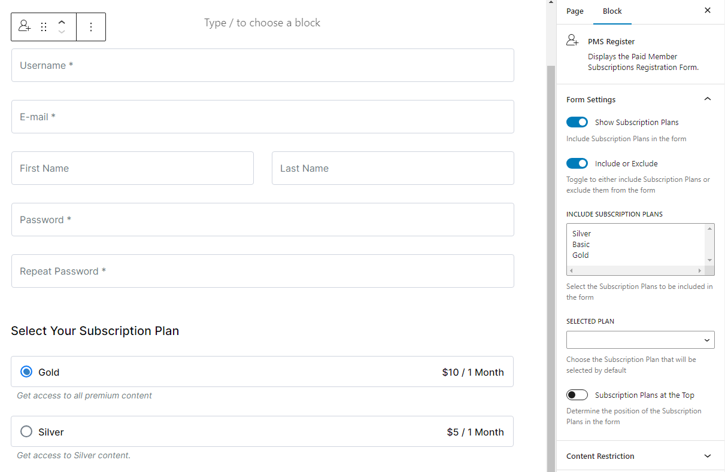725x472 pixels.
Task: Disable the Show Subscription Plans toggle
Action: click(x=577, y=122)
